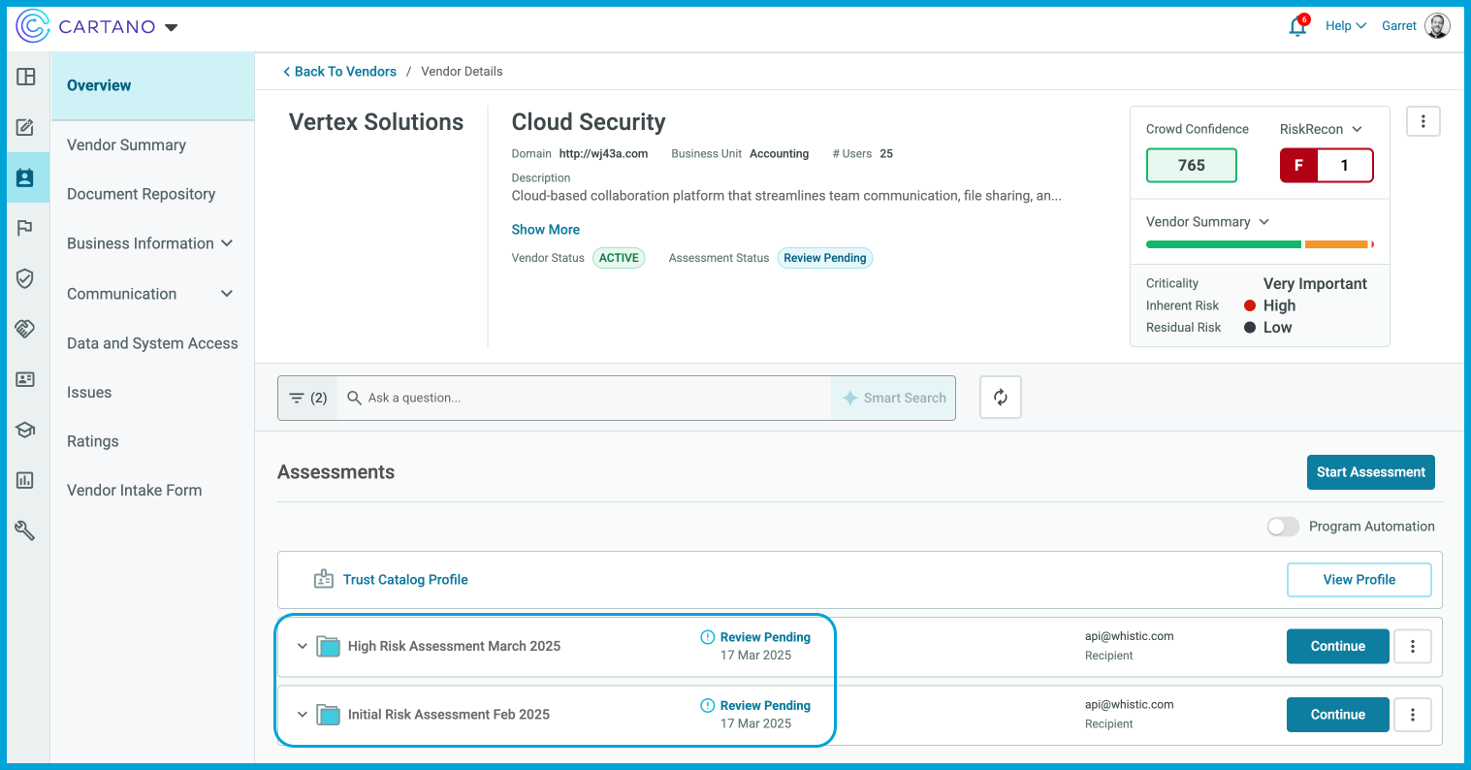Viewport: 1471px width, 770px height.
Task: Open the reports bar-chart icon in sidebar
Action: click(26, 479)
